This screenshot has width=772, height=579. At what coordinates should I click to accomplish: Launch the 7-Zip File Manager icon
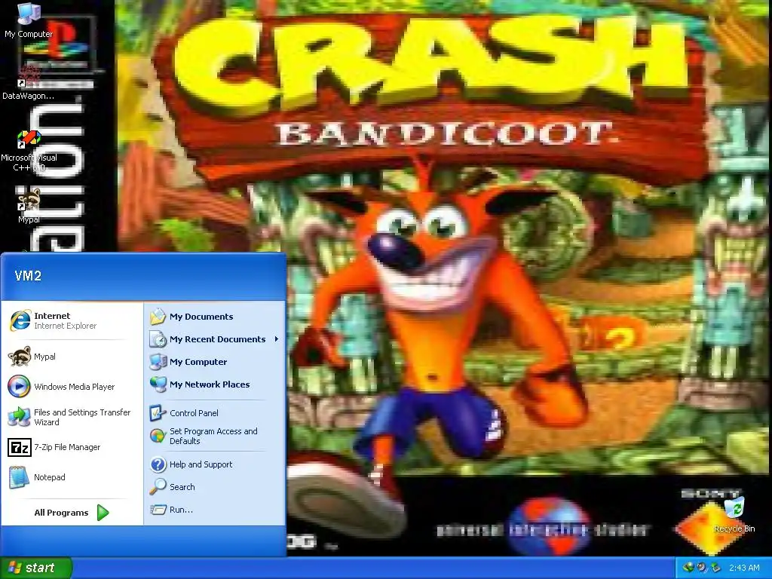[19, 447]
